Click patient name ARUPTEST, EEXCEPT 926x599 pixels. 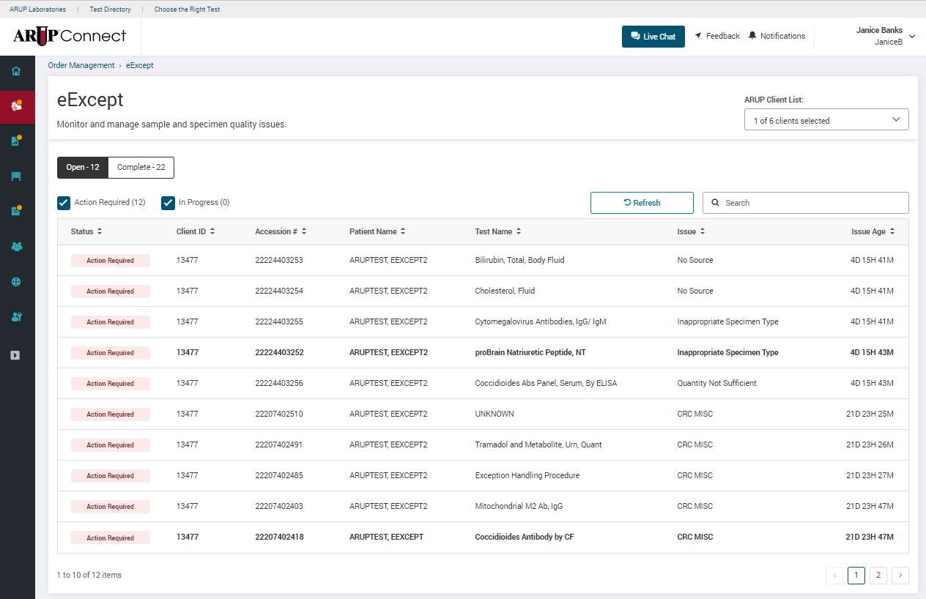pos(386,537)
